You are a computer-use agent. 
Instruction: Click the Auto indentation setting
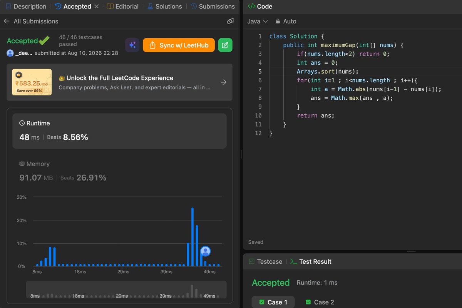[x=286, y=21]
